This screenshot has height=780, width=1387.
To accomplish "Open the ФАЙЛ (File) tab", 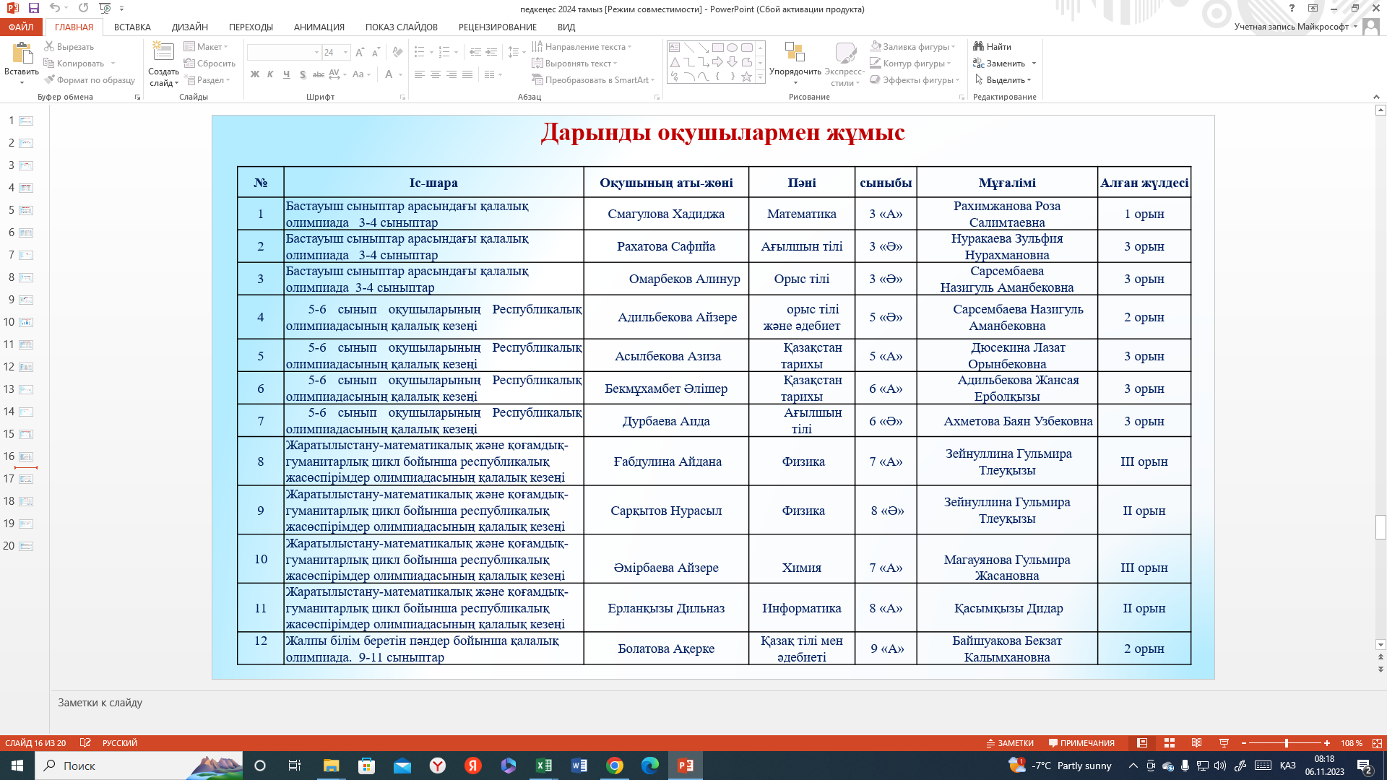I will [x=21, y=27].
